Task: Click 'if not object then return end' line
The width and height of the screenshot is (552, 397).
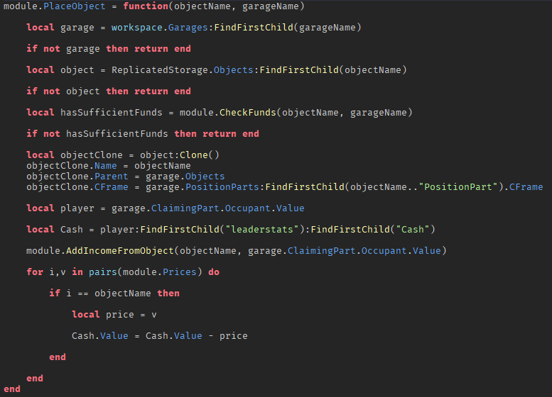Action: click(x=109, y=91)
